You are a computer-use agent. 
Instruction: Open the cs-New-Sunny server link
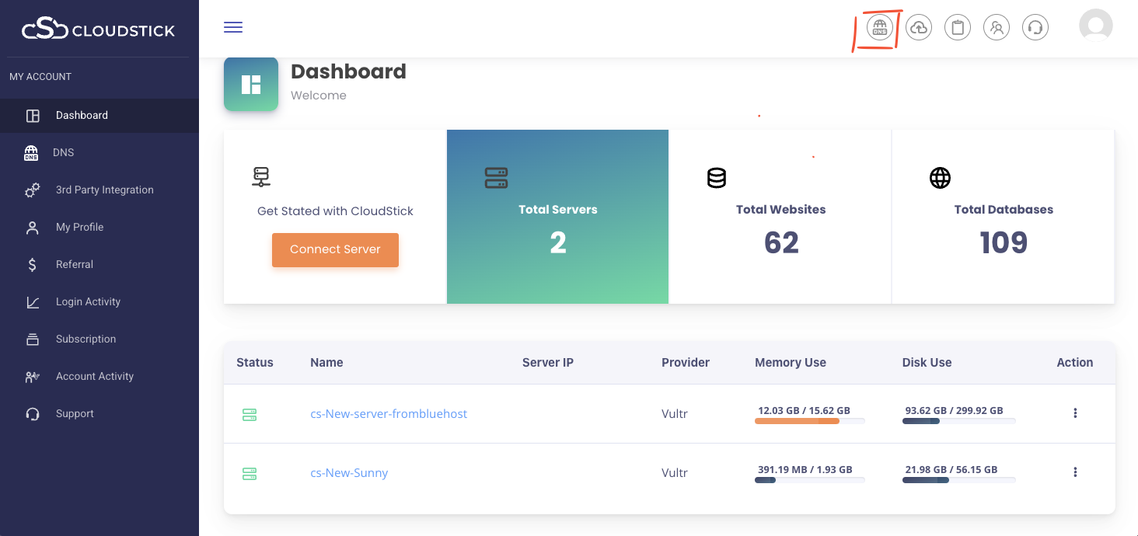[x=349, y=472]
